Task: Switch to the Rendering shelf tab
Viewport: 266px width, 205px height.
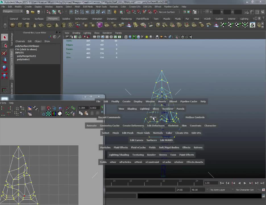Action: coord(126,19)
